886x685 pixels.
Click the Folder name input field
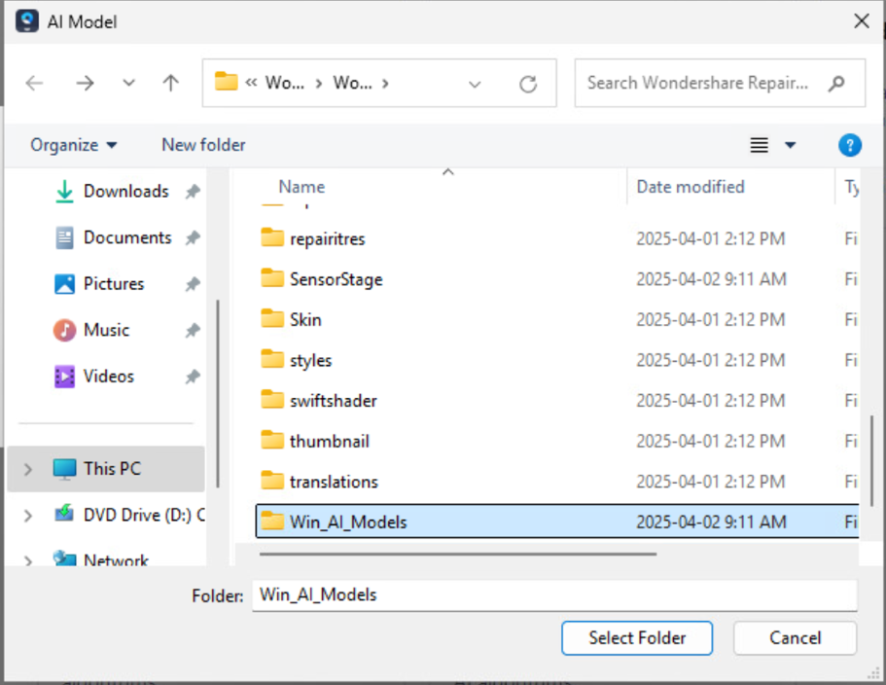[554, 595]
